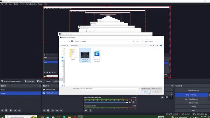Click Filters button in source toolbar

point(40,81)
